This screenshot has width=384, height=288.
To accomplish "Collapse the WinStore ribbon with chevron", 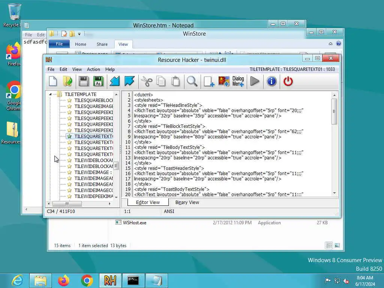I will (x=330, y=44).
